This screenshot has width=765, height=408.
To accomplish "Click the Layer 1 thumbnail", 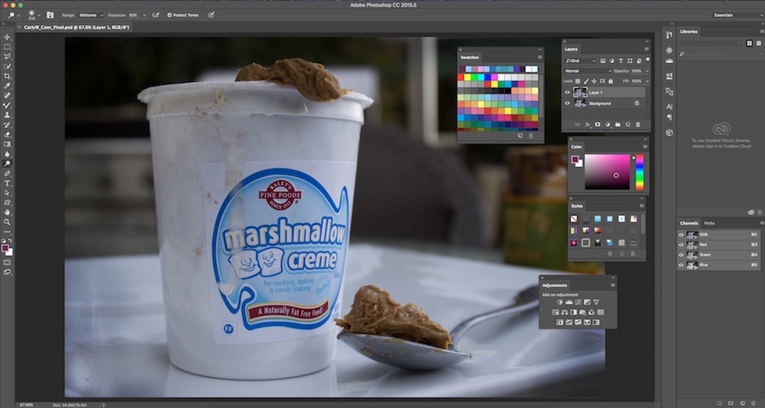I will pos(580,92).
